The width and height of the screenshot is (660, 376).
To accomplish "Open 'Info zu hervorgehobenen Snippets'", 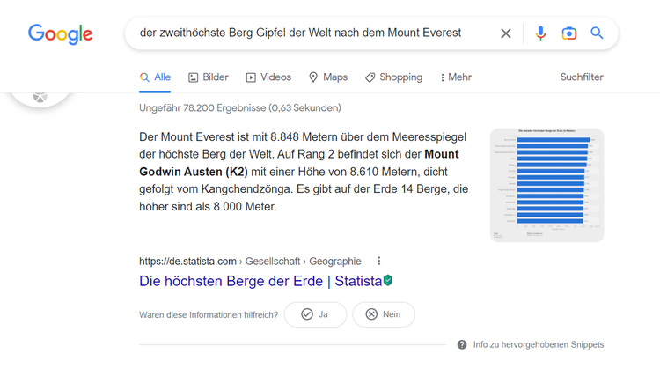I will (539, 345).
